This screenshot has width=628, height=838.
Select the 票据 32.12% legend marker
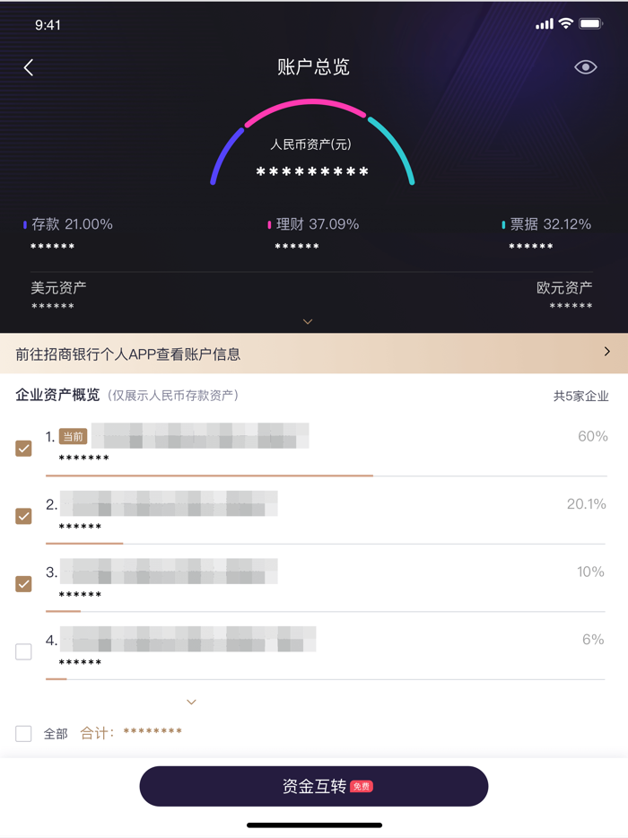click(x=505, y=224)
